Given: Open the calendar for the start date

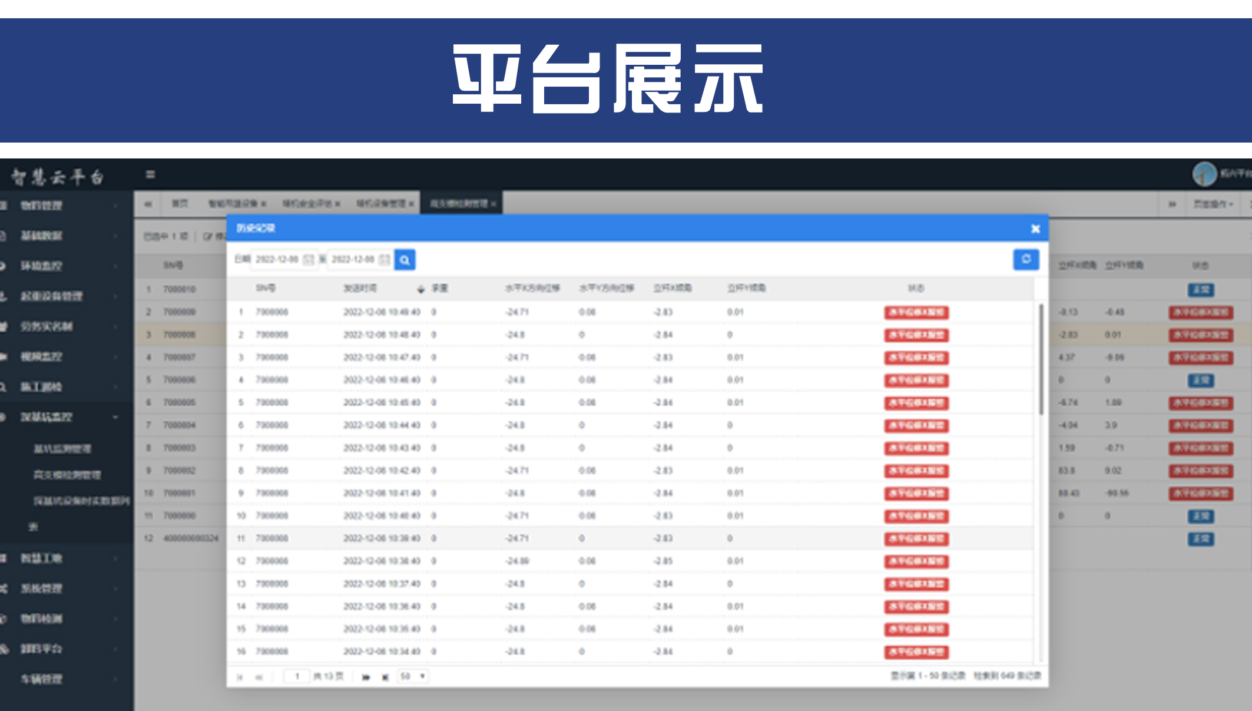Looking at the screenshot, I should pos(308,260).
